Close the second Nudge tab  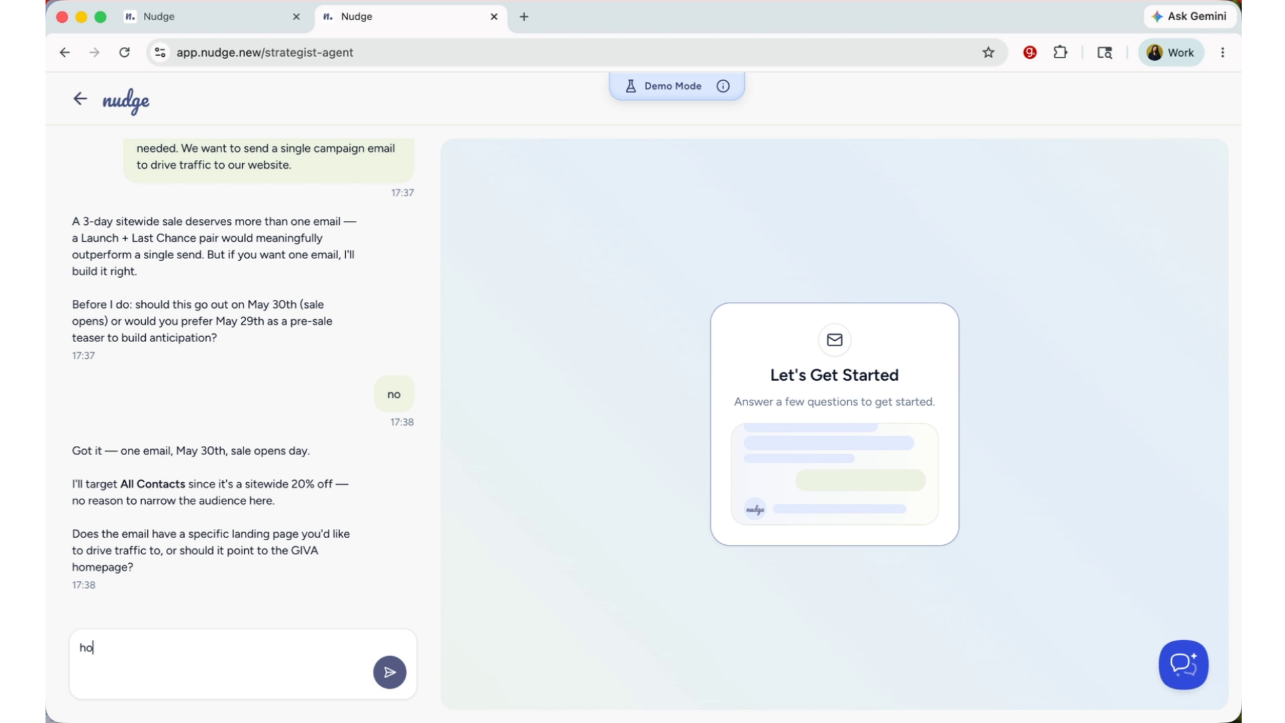click(x=494, y=17)
